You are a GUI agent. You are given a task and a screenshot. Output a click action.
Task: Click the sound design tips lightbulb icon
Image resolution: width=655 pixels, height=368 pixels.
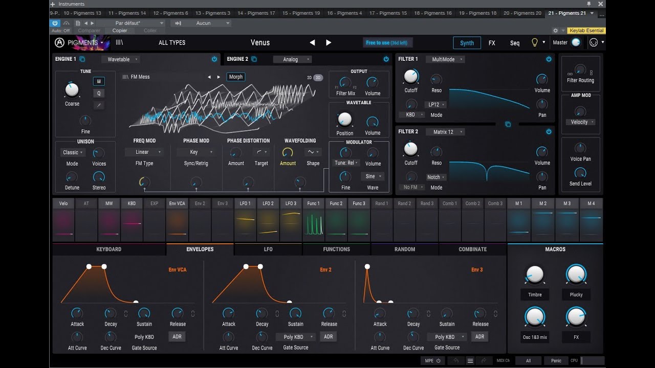click(535, 42)
